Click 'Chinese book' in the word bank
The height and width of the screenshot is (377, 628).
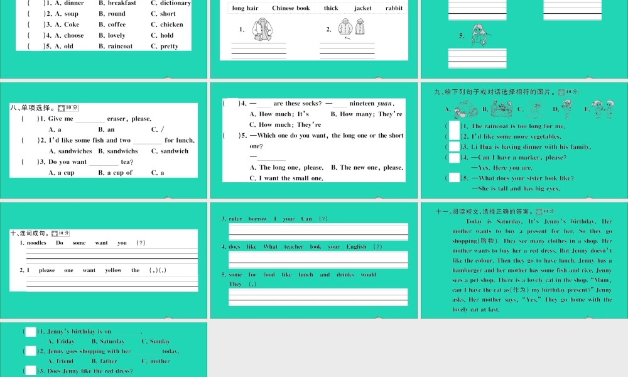pos(291,8)
